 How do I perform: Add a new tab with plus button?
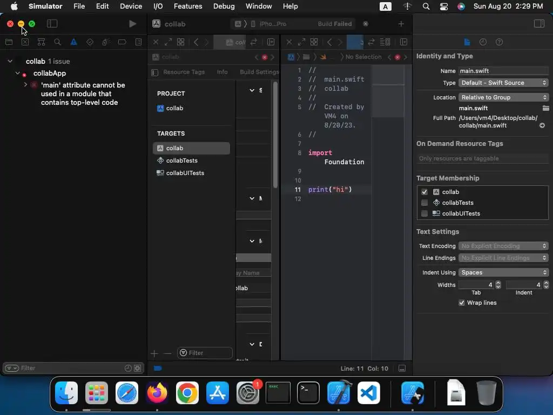point(401,24)
